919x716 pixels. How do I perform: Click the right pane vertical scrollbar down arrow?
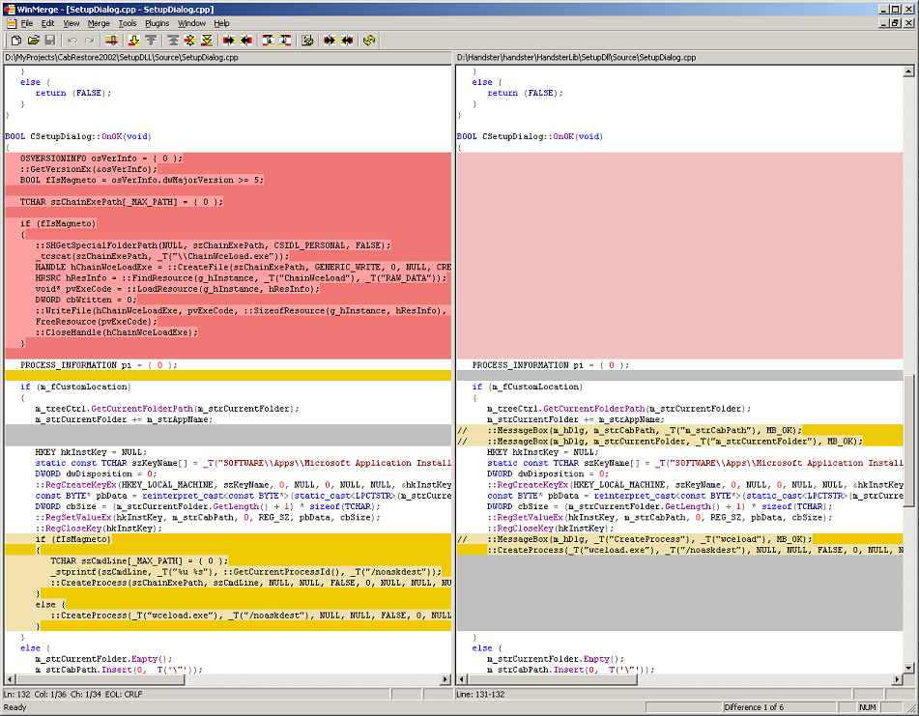tap(908, 668)
